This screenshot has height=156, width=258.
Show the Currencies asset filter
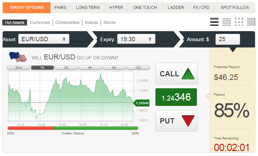coord(40,23)
